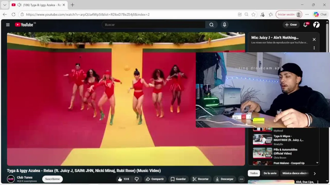Screen dimensions: 330x185
Task: Show more filter chips arrow
Action: [315, 173]
